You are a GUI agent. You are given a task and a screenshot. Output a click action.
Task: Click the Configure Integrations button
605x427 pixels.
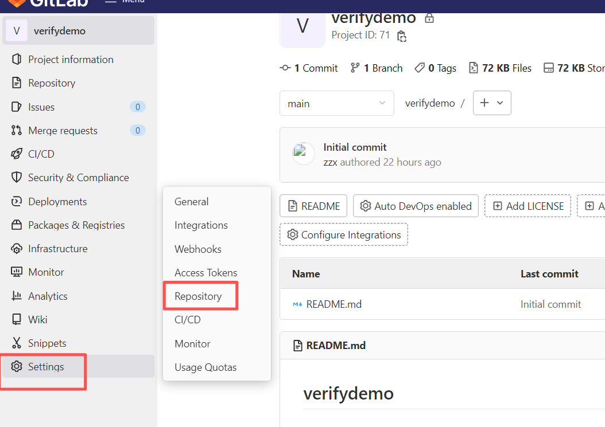pos(343,234)
